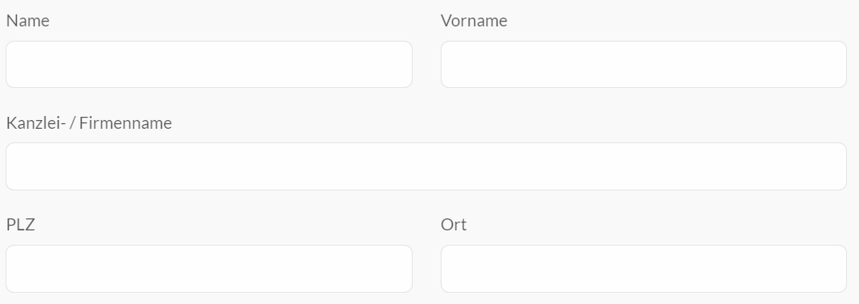Click the Name label text
The height and width of the screenshot is (304, 859).
point(28,21)
